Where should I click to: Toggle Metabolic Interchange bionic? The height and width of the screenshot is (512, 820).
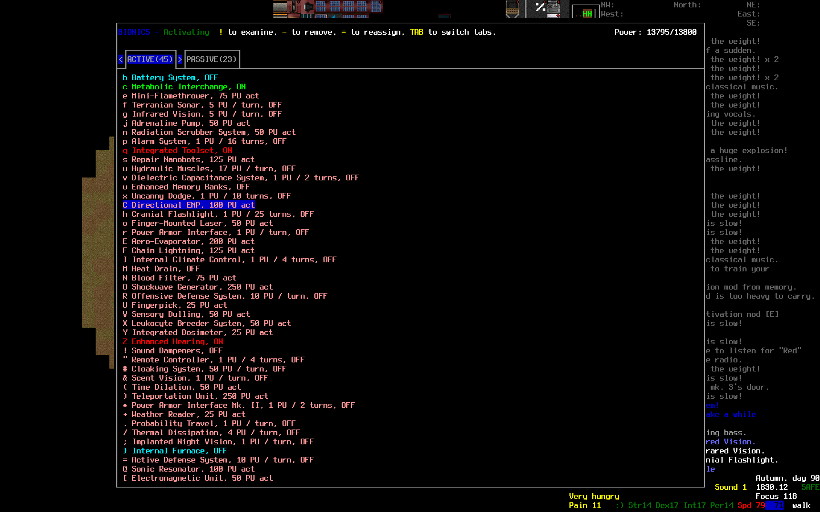pos(184,86)
